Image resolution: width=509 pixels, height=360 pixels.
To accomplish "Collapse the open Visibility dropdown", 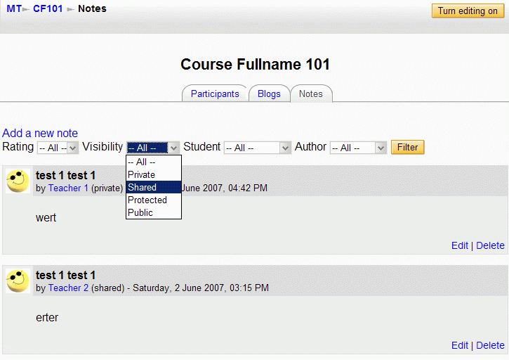I will [174, 148].
